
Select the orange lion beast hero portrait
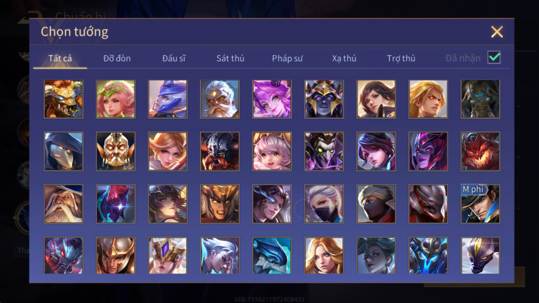coord(63,99)
